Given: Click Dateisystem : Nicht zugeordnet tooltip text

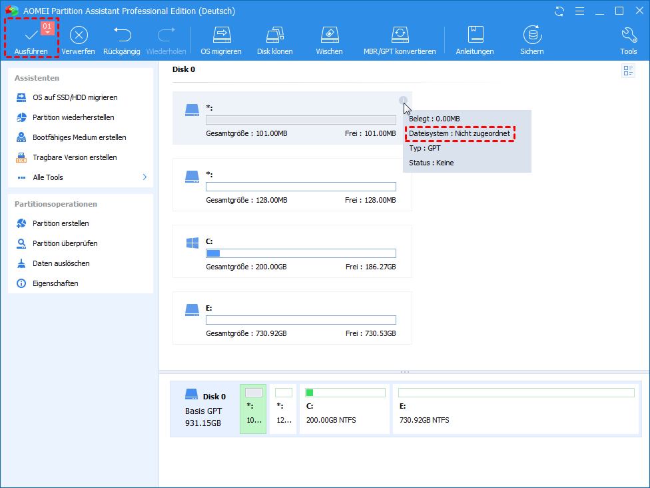Looking at the screenshot, I should pos(460,133).
